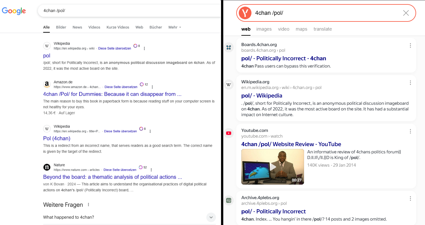Open the three-dot menu of the Nature result
Screen dimensions: 425x225
(x=151, y=170)
